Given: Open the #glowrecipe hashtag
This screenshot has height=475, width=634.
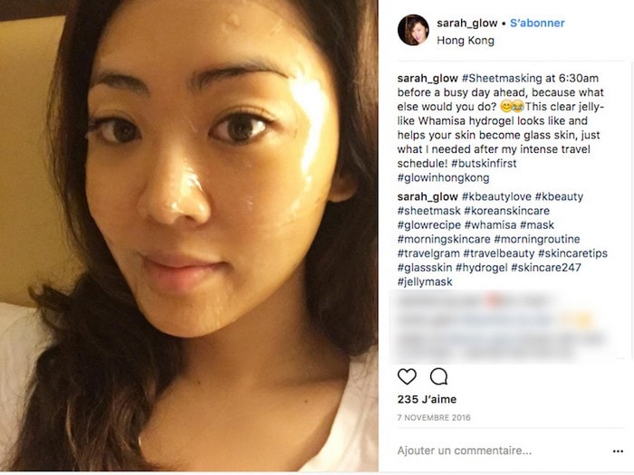Looking at the screenshot, I should [x=429, y=225].
